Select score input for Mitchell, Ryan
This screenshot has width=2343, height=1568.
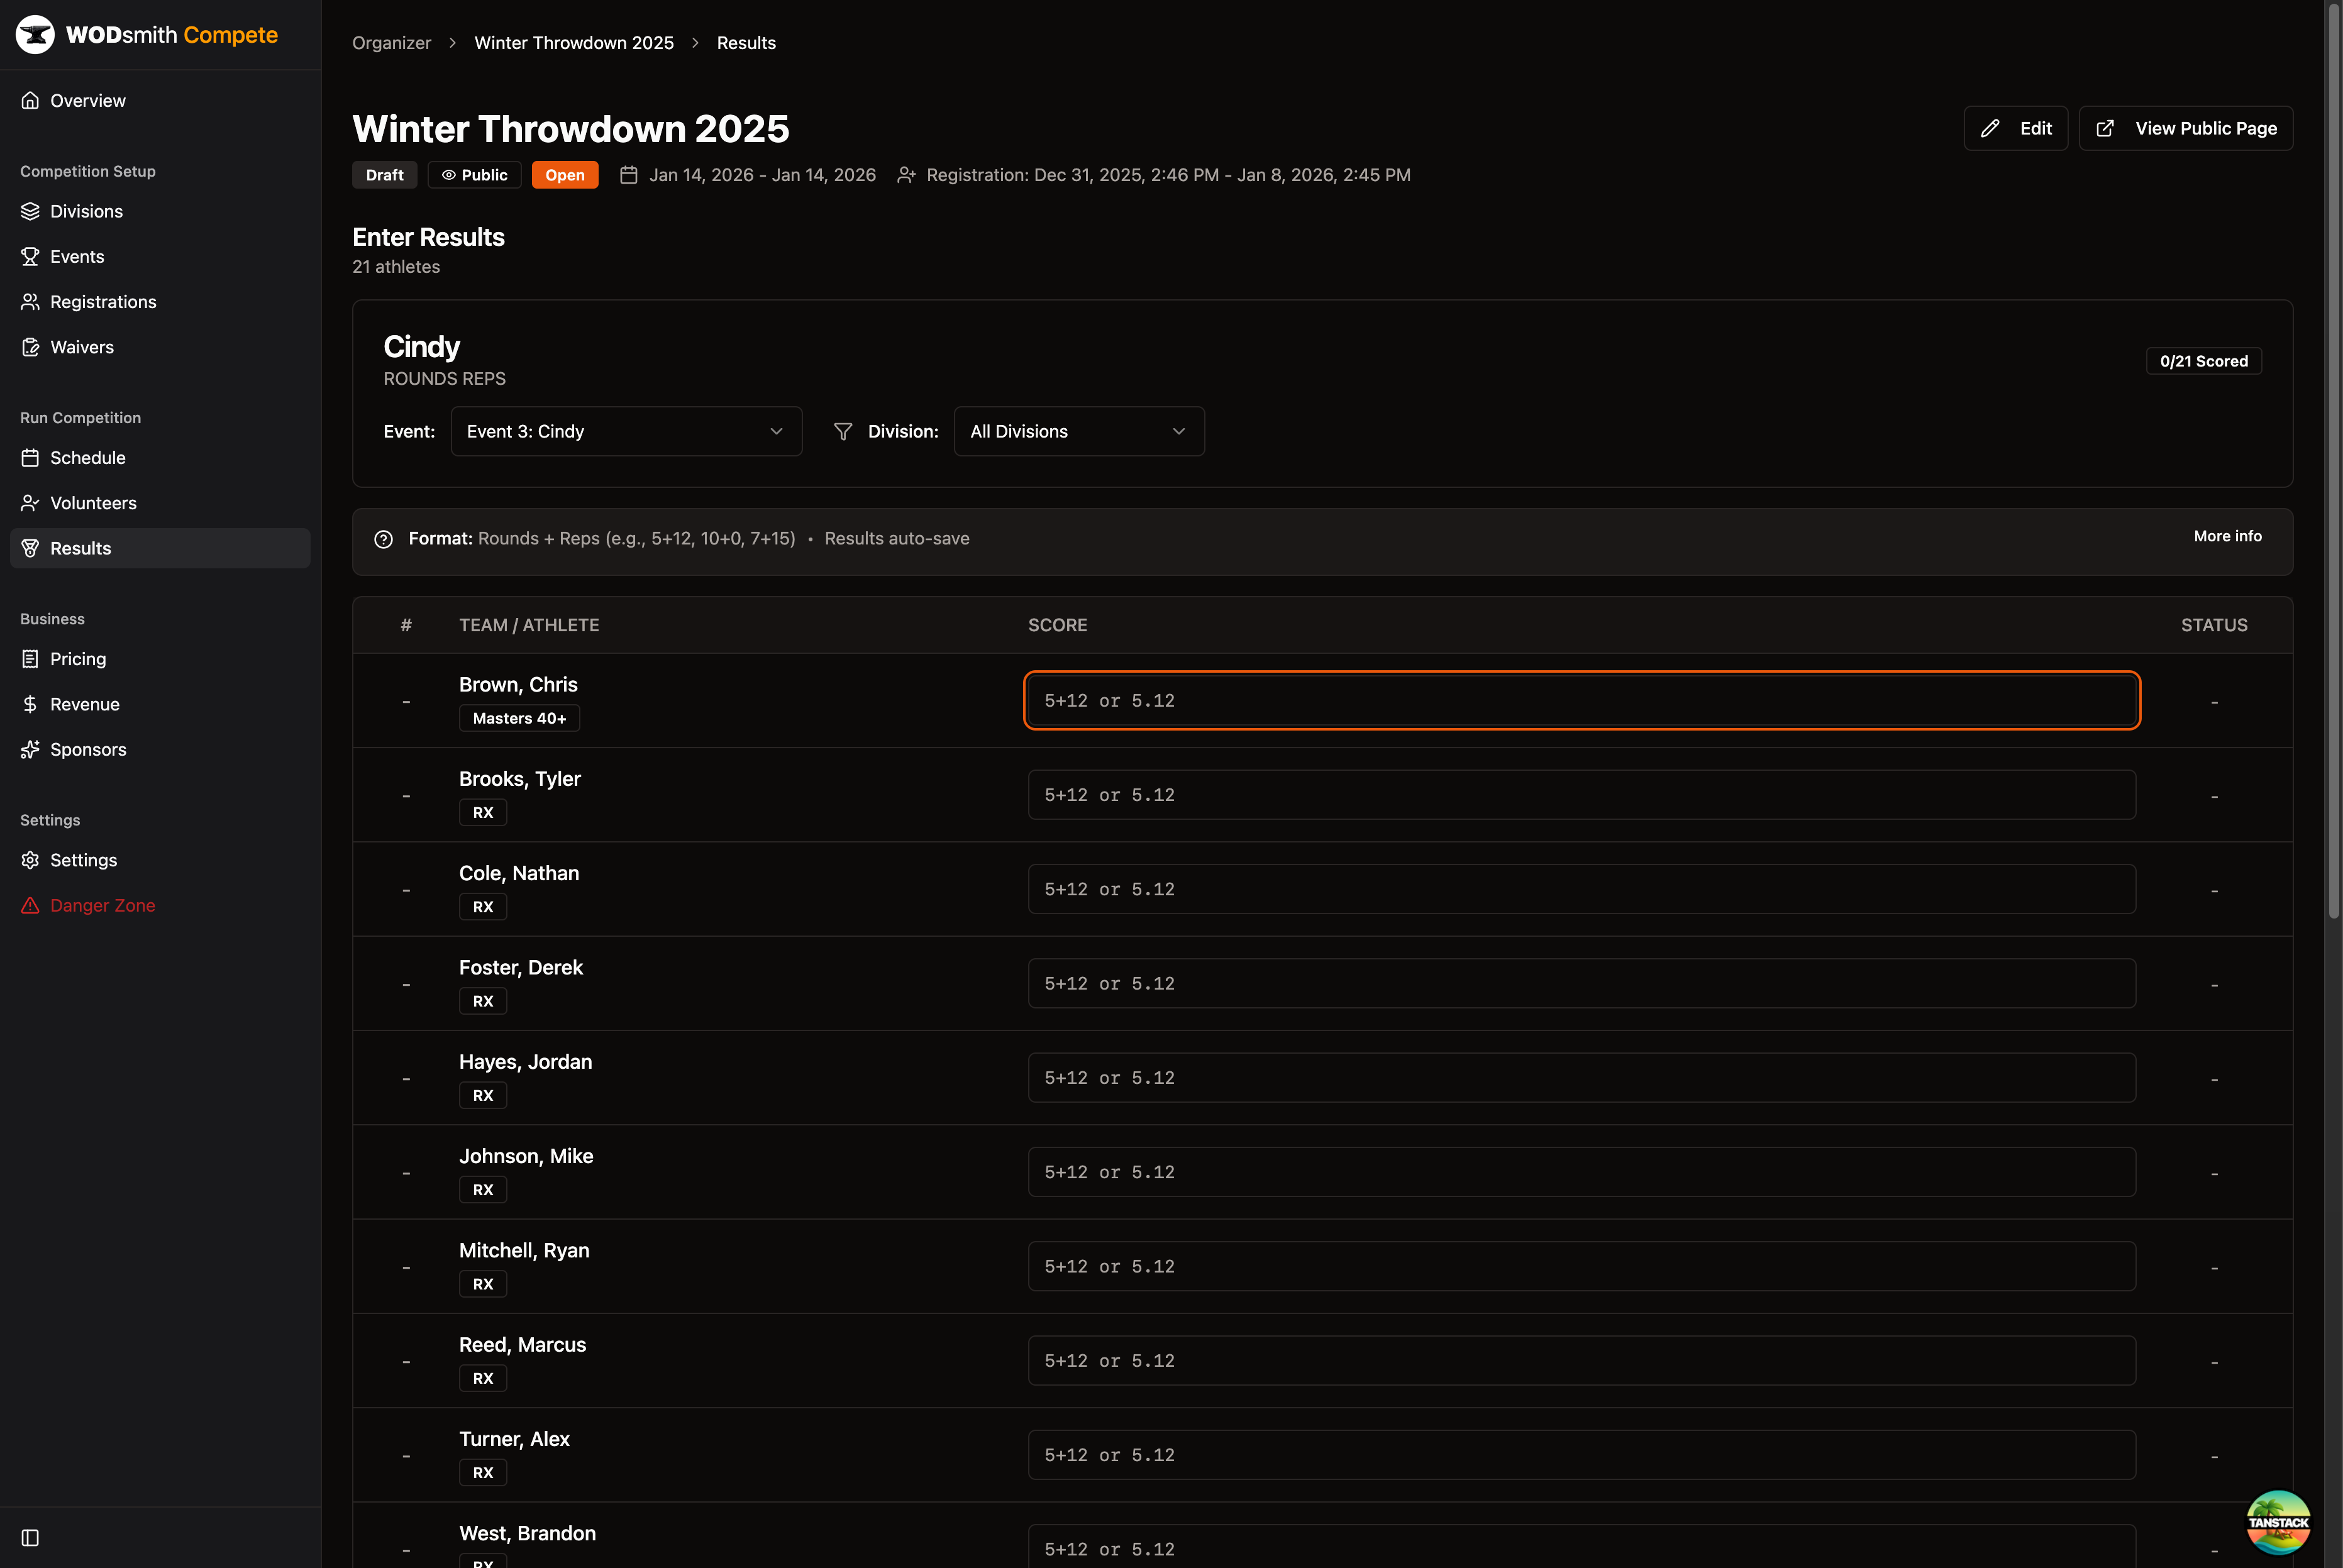[x=1581, y=1266]
